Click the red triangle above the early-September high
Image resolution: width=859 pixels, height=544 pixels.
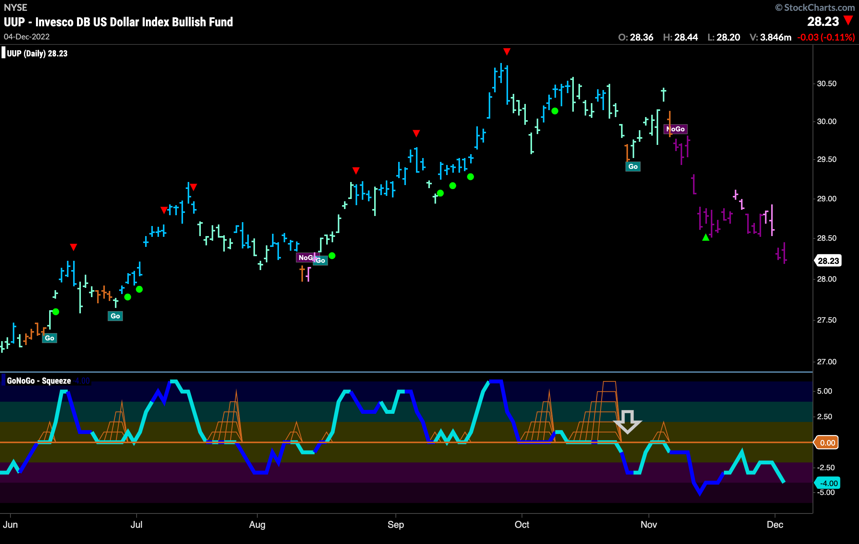pyautogui.click(x=416, y=133)
